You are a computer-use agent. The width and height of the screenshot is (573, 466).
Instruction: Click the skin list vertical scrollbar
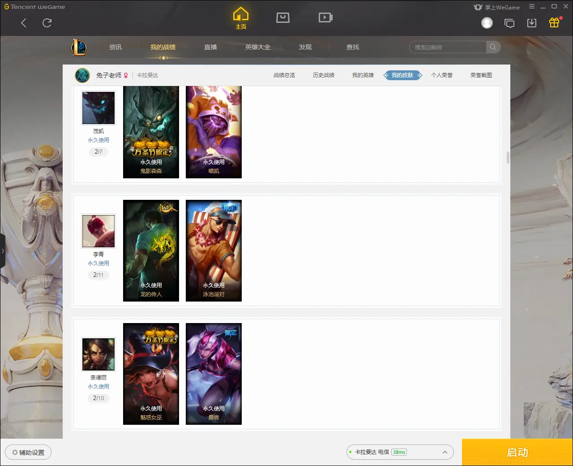pyautogui.click(x=508, y=158)
